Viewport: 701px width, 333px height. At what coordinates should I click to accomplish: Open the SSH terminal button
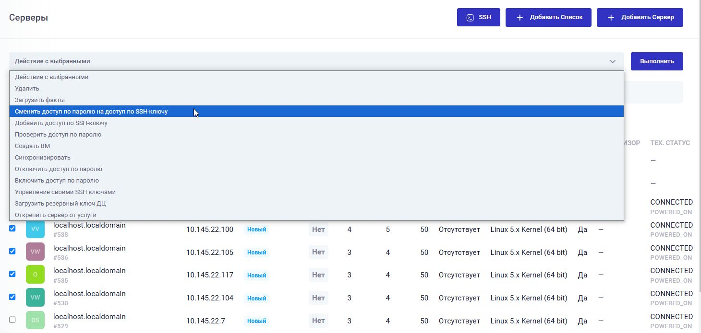click(479, 17)
